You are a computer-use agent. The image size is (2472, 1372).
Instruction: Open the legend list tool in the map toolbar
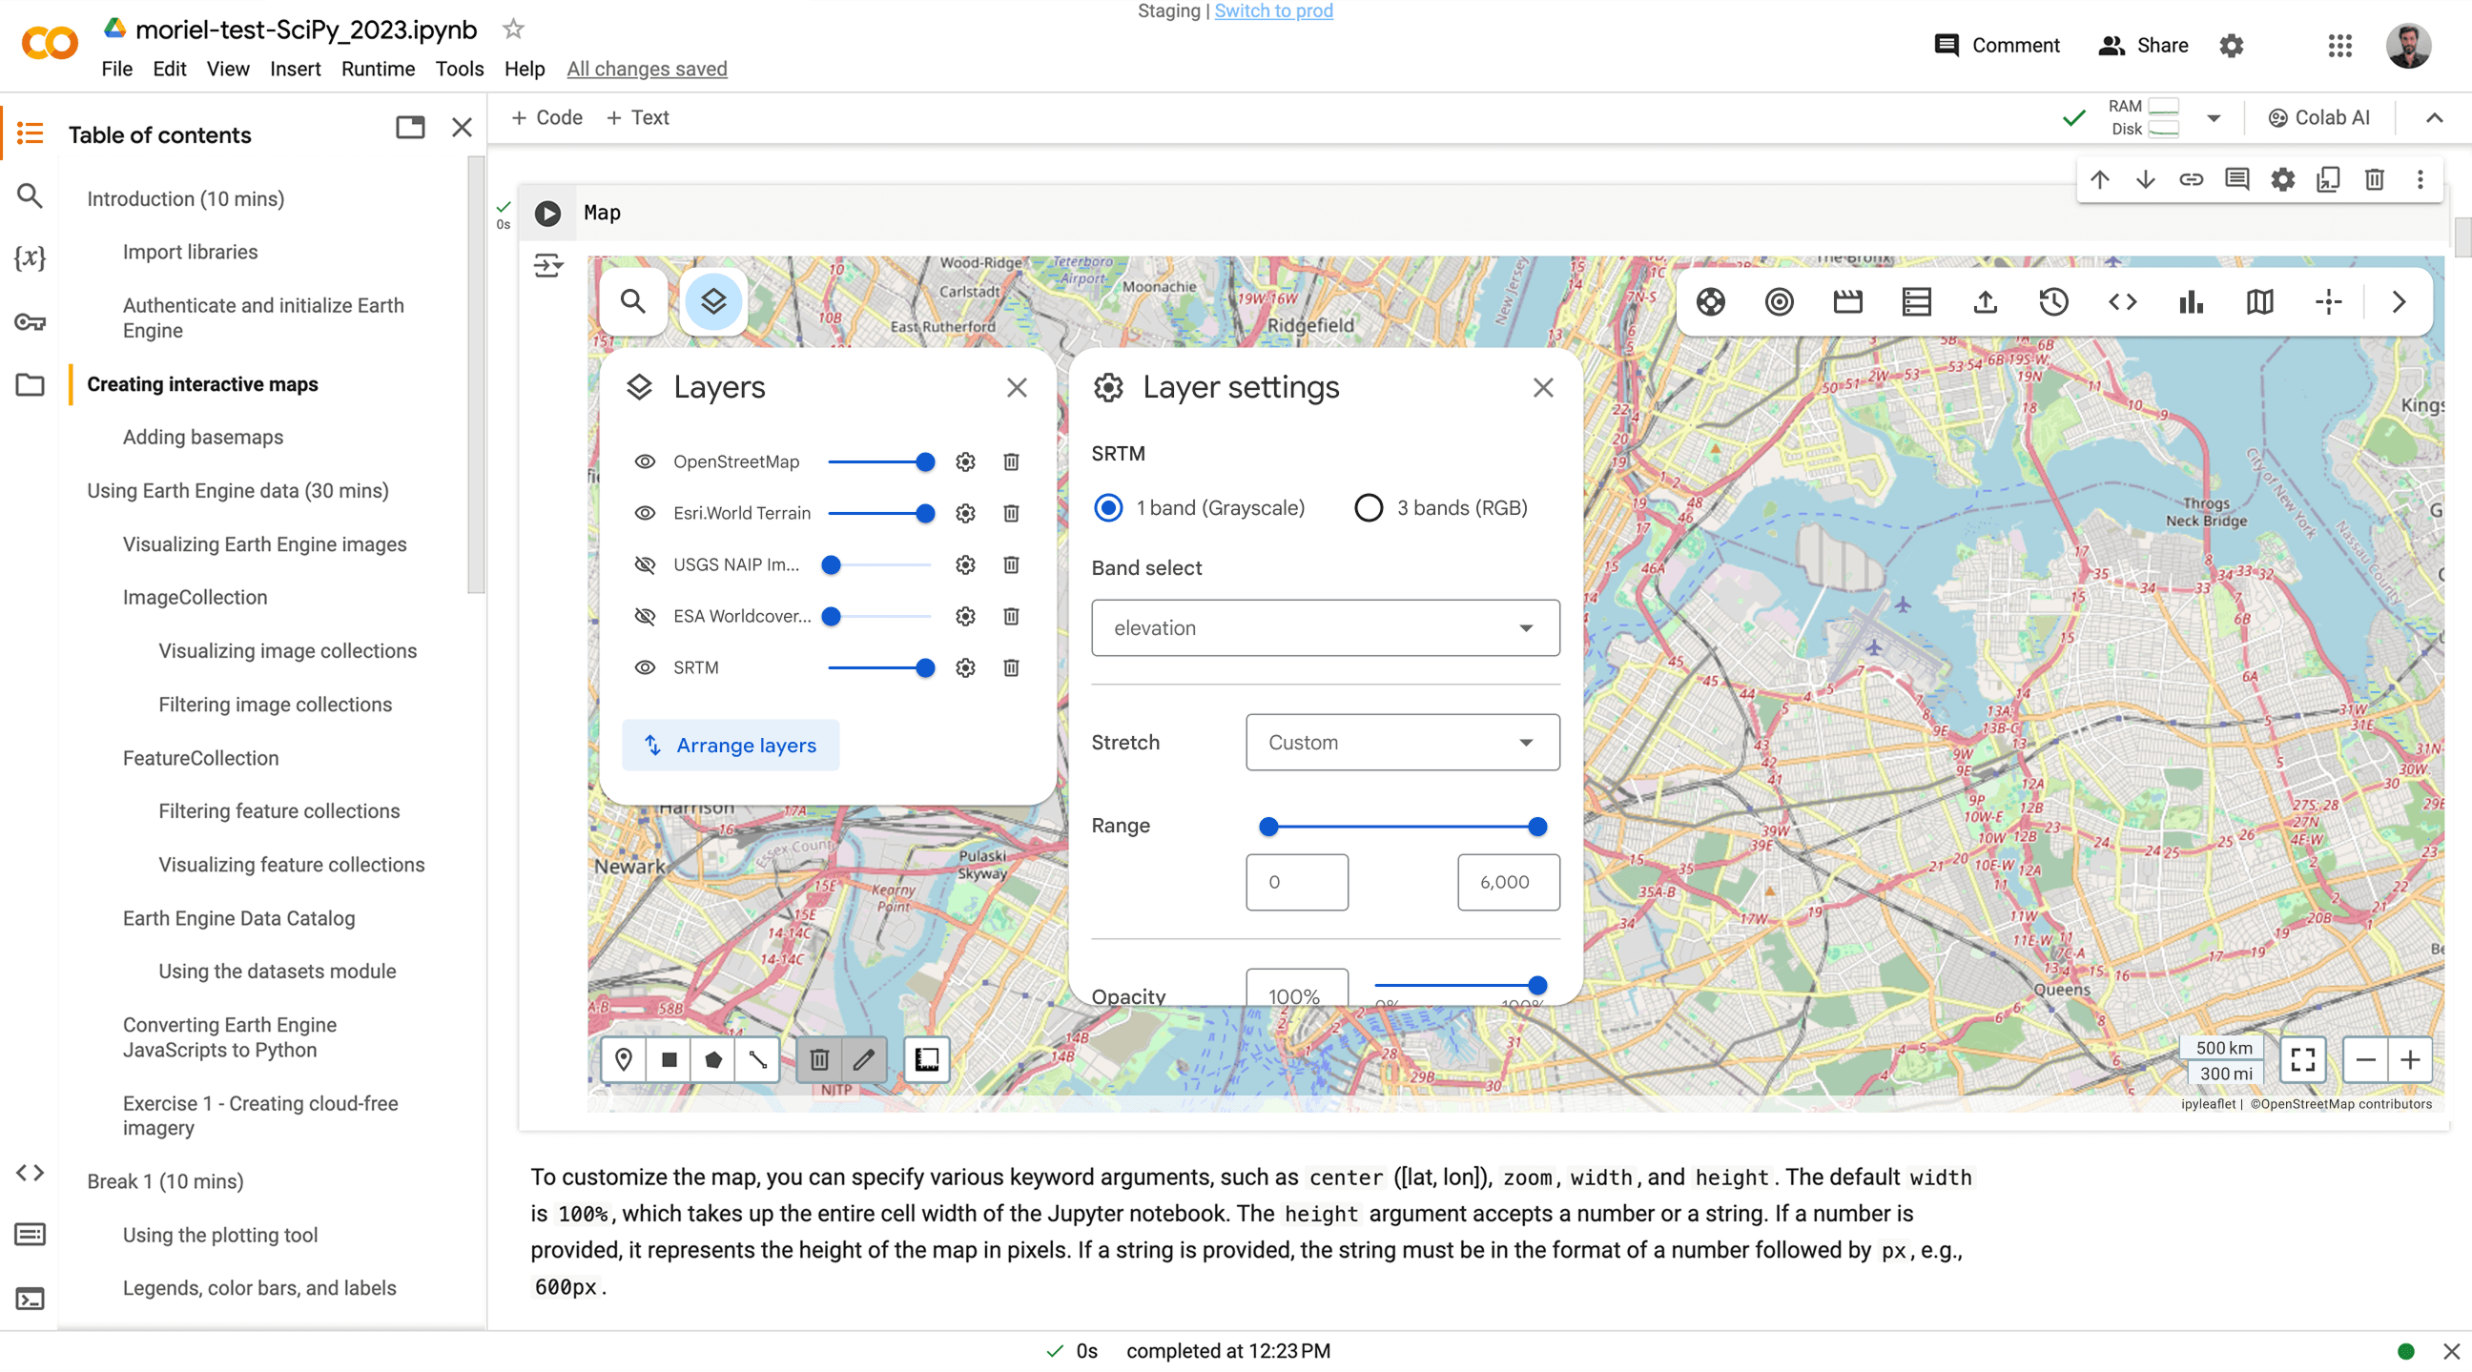(x=1916, y=302)
